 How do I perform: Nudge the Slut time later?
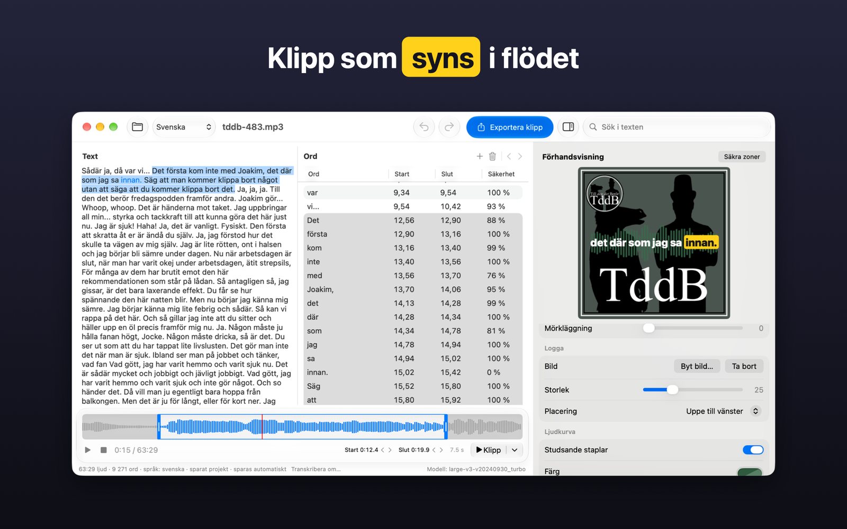441,450
